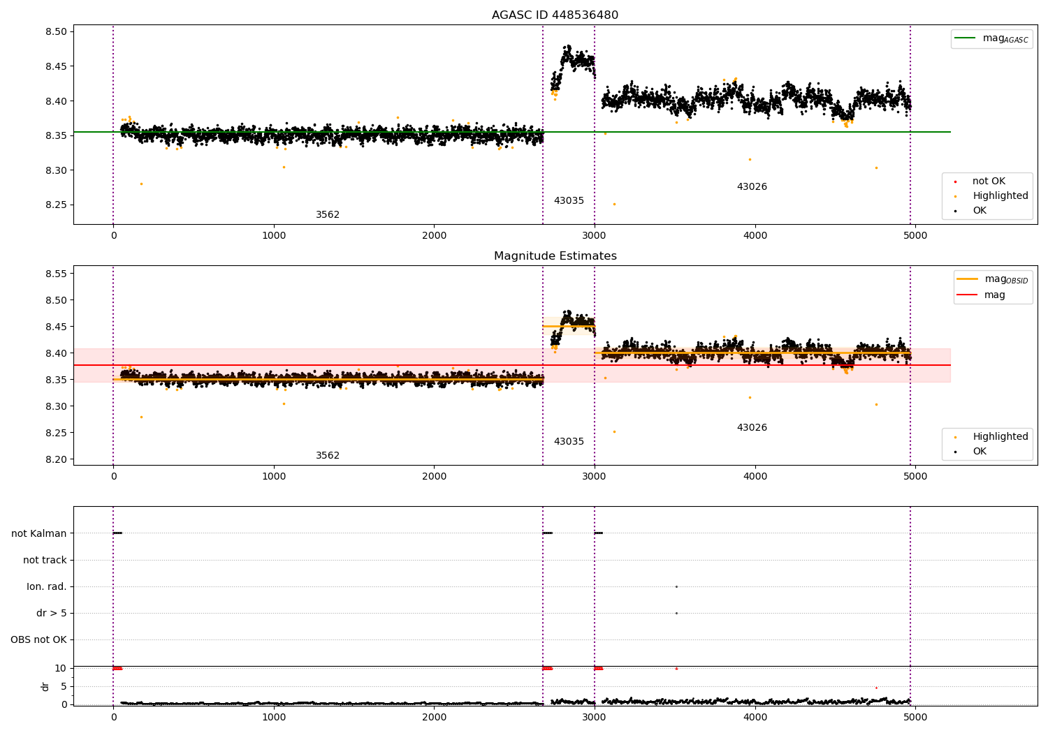Click the OK marker in middle plot legend
This screenshot has height=733, width=1048.
click(x=956, y=452)
